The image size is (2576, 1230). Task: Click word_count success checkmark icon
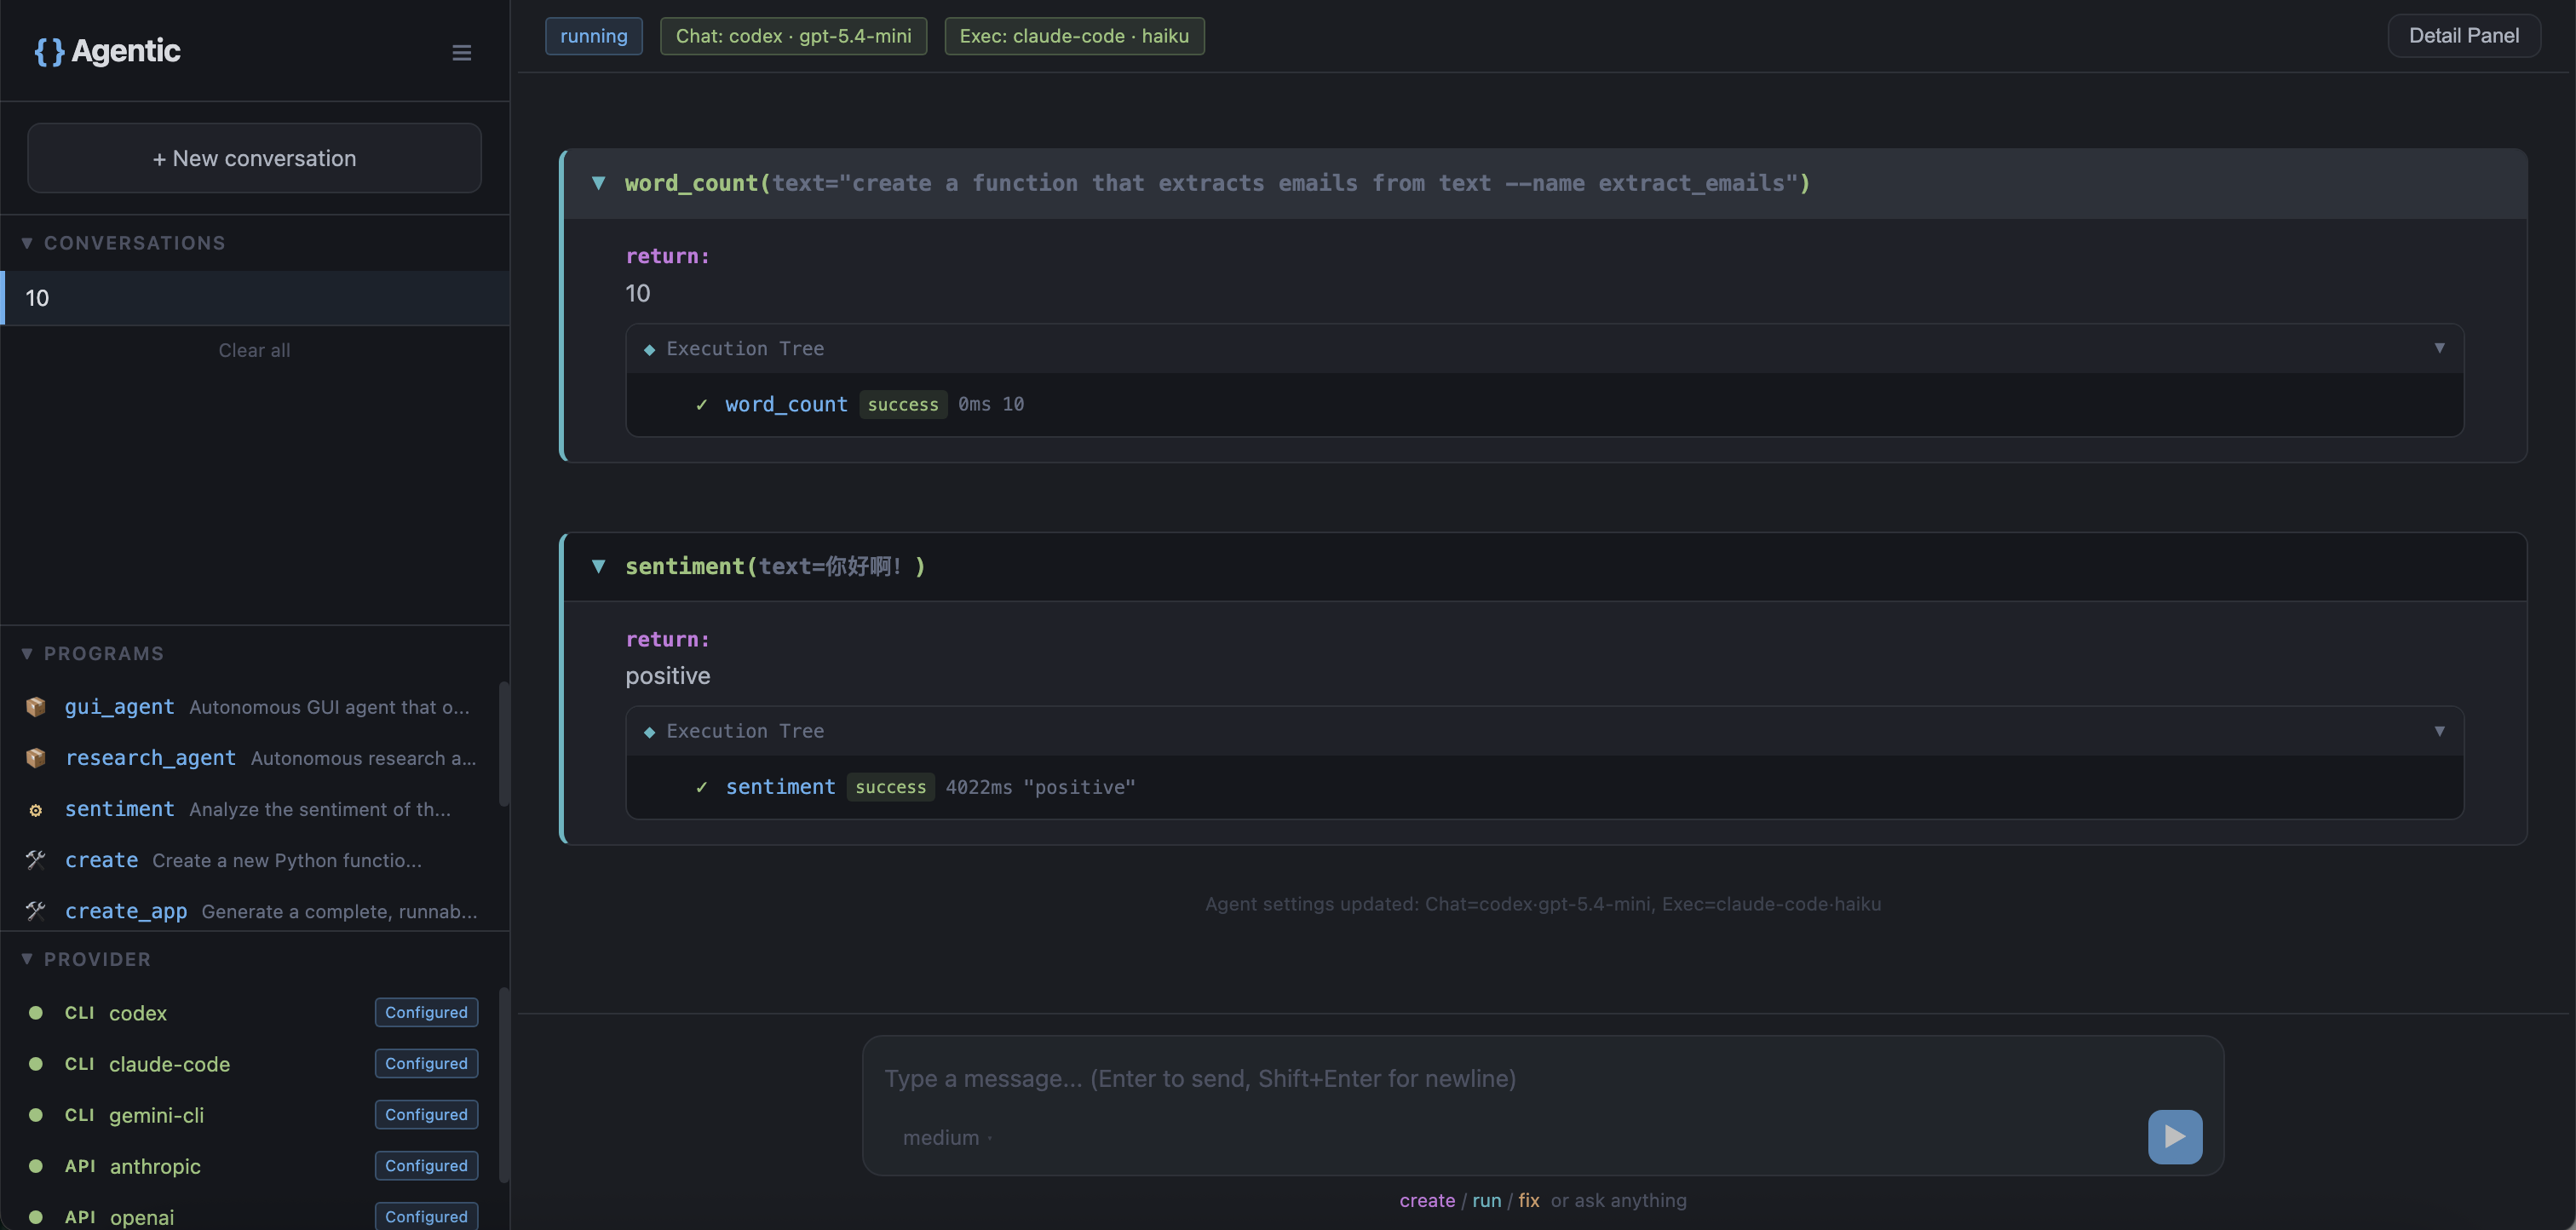tap(702, 404)
